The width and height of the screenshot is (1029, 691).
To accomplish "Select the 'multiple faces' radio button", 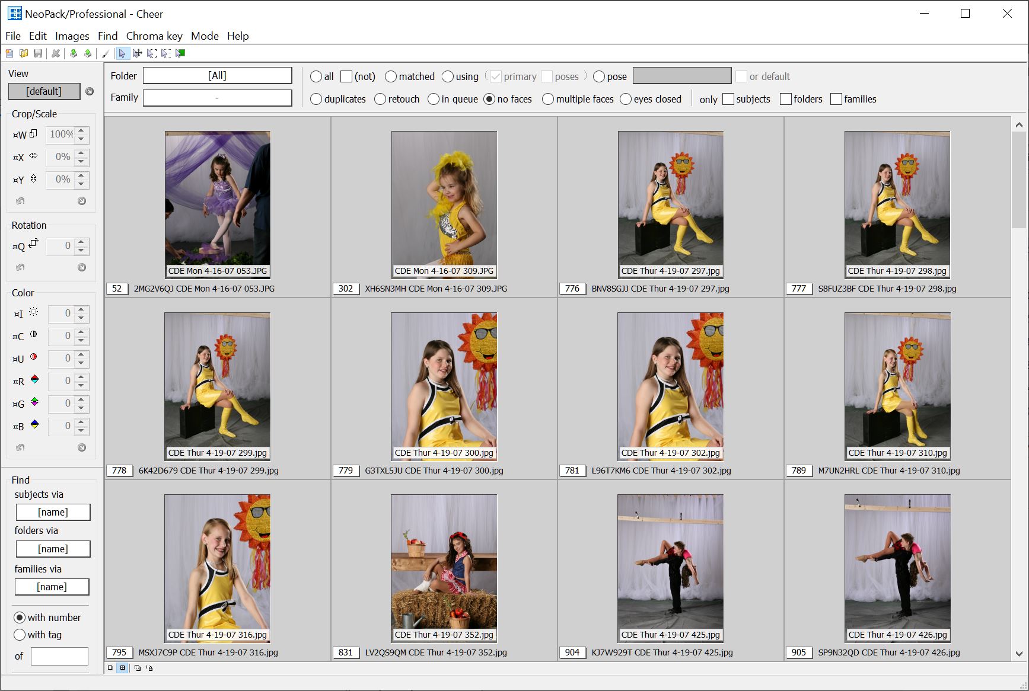I will tap(548, 99).
